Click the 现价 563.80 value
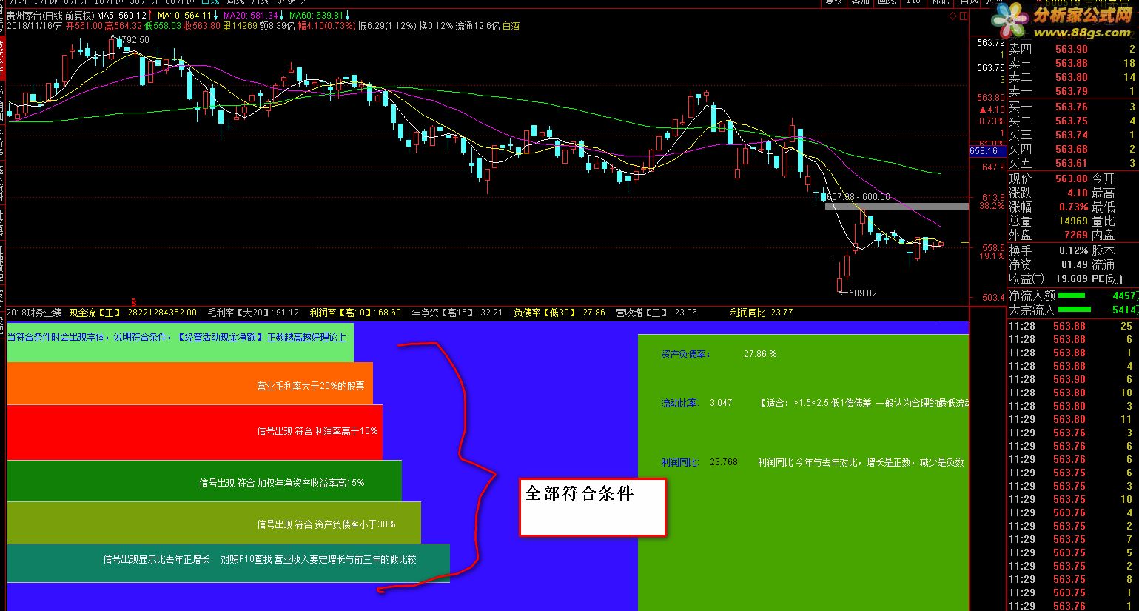Image resolution: width=1139 pixels, height=611 pixels. coord(1072,178)
